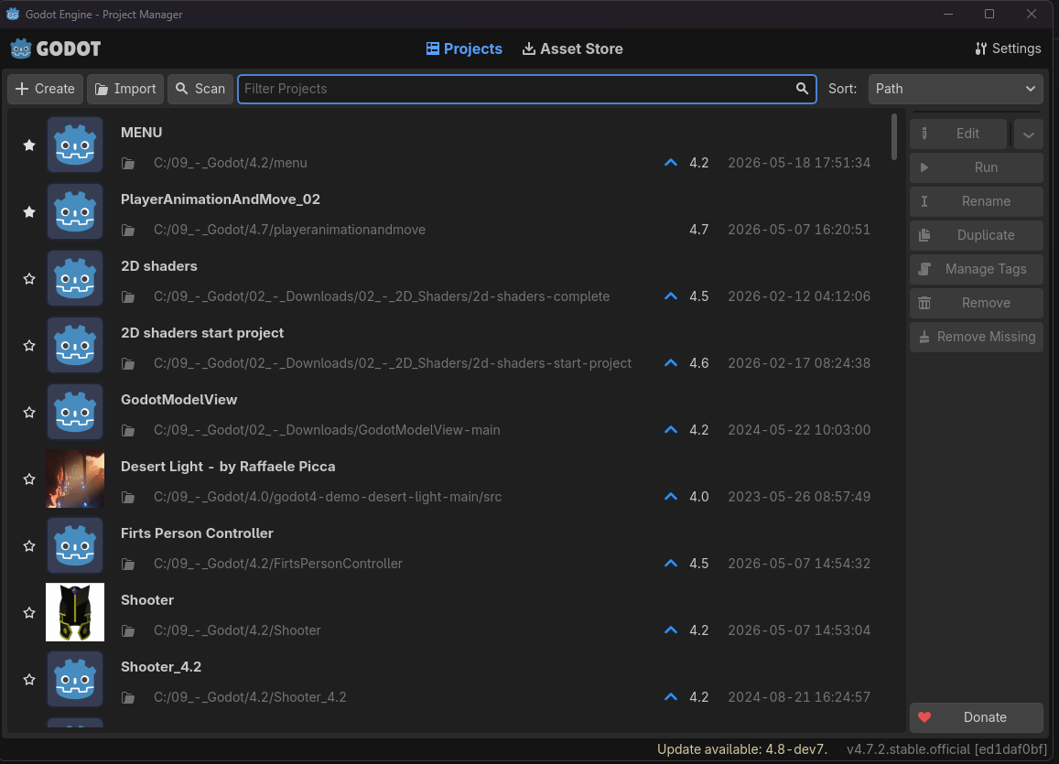Click upgrade arrow for 2D shaders start project
The height and width of the screenshot is (764, 1059).
pyautogui.click(x=671, y=363)
